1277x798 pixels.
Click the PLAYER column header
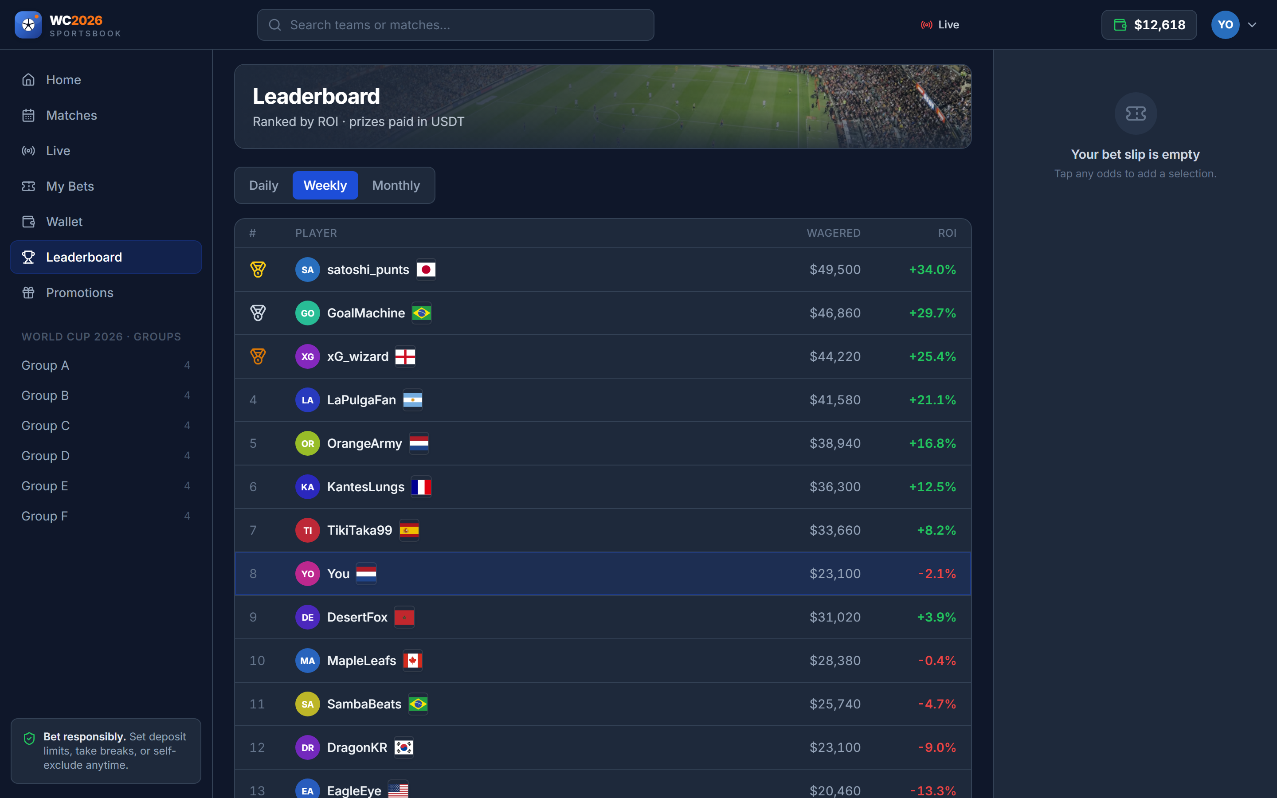click(316, 233)
